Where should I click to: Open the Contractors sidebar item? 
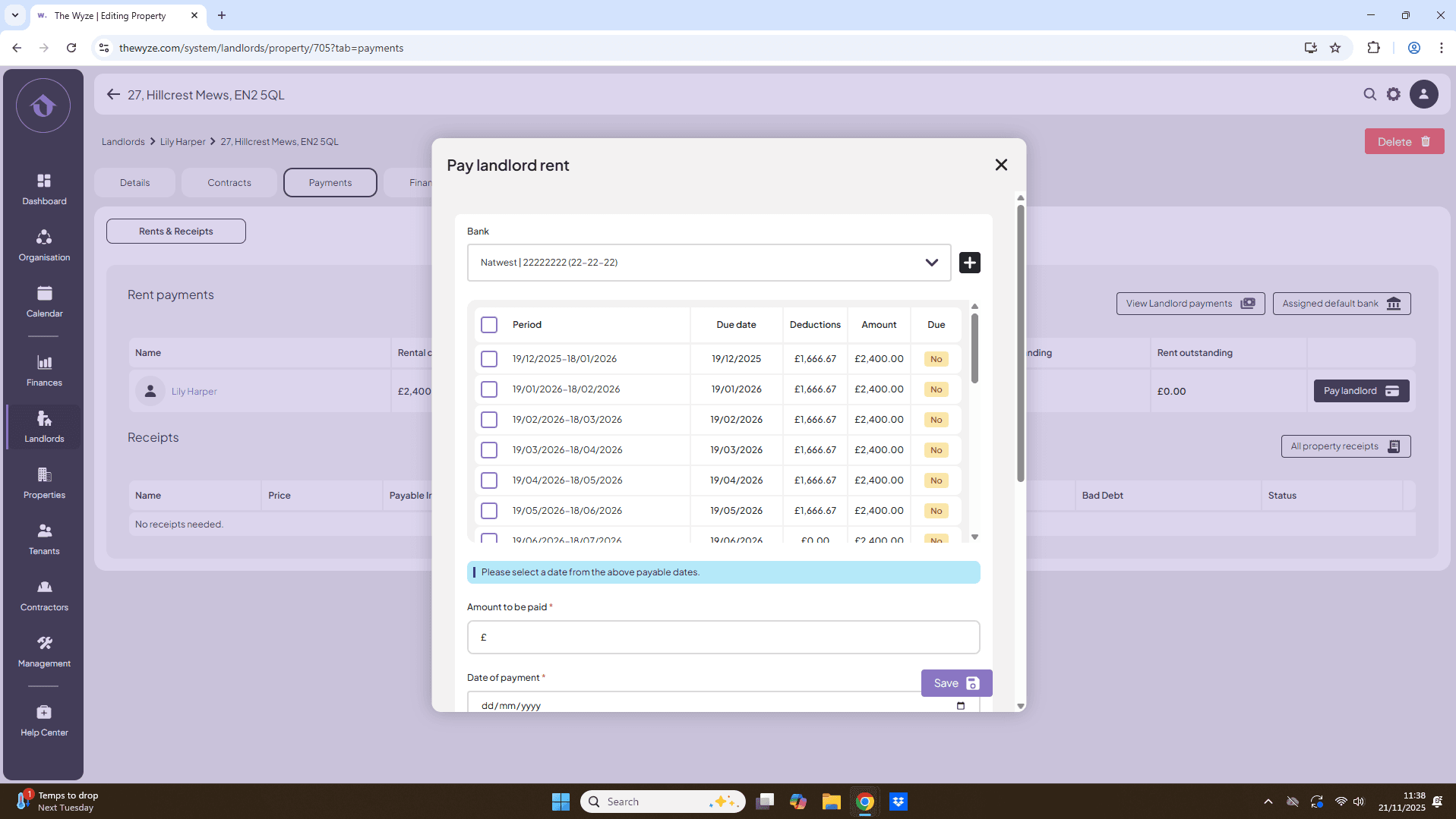click(x=44, y=595)
